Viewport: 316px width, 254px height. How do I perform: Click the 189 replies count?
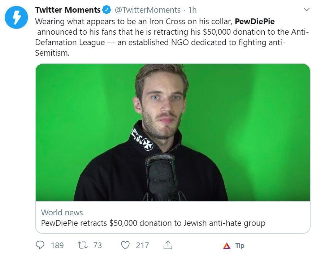click(57, 245)
